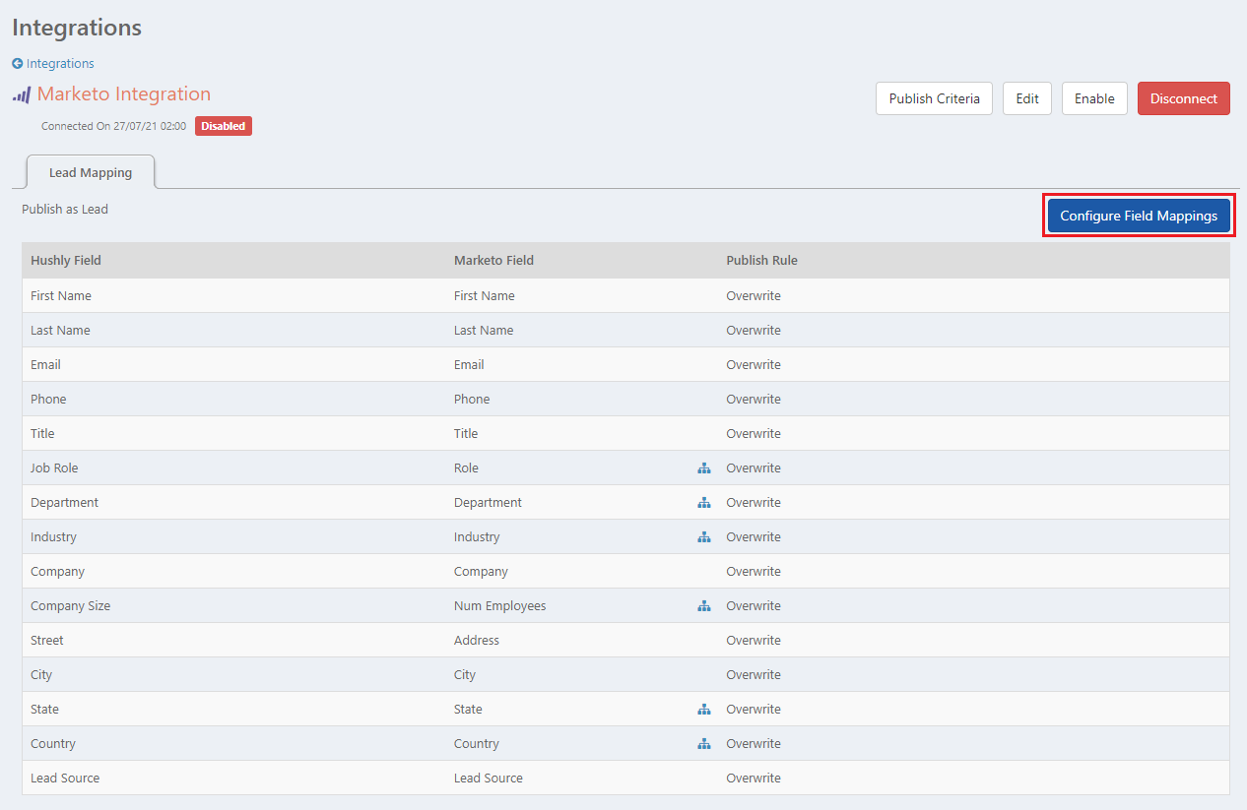
Task: Click the Hushly field Email cell
Action: (45, 365)
